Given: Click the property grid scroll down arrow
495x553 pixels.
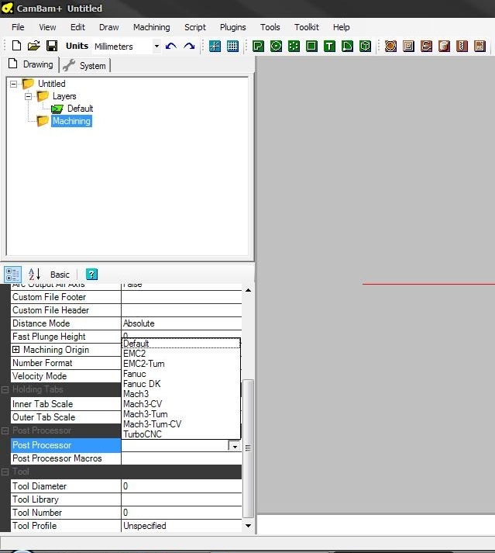Looking at the screenshot, I should 248,526.
